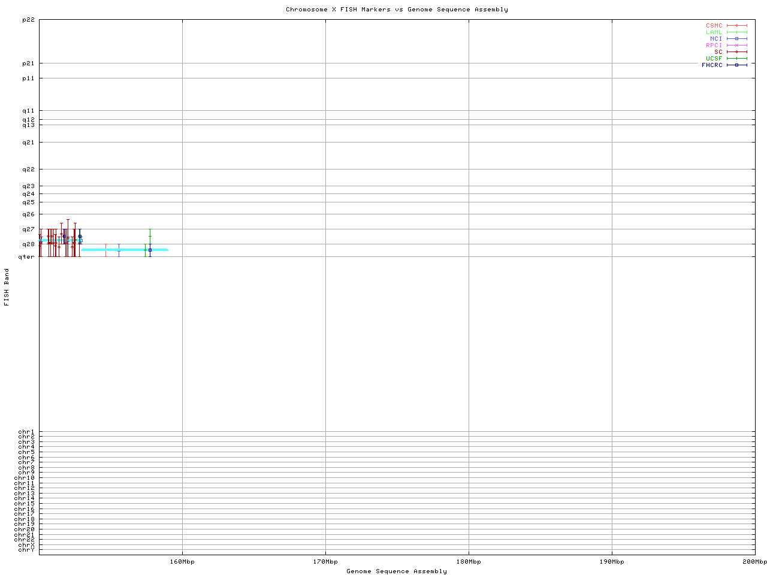Select the 200Mbp x-axis tick label
This screenshot has height=575, width=767.
[754, 562]
